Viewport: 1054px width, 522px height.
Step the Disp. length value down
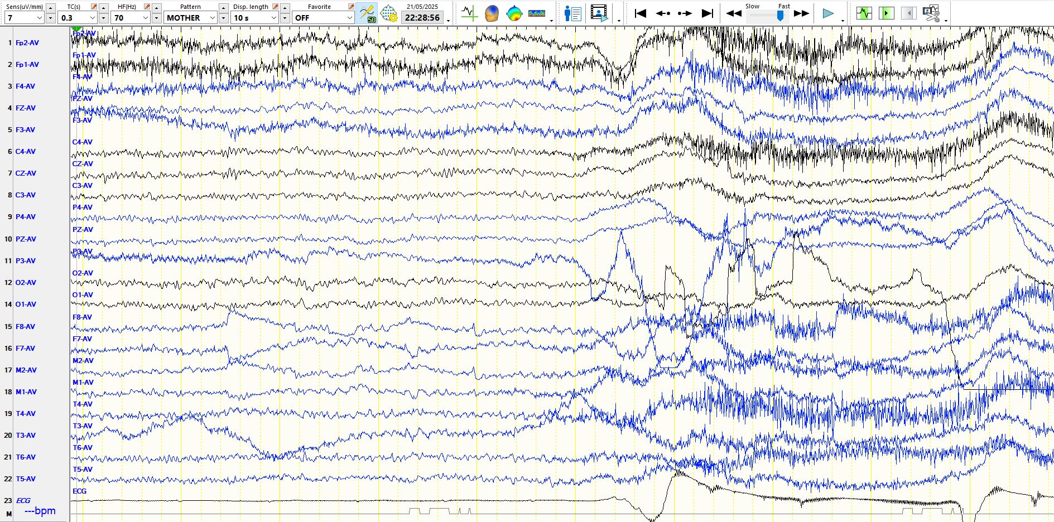[285, 18]
